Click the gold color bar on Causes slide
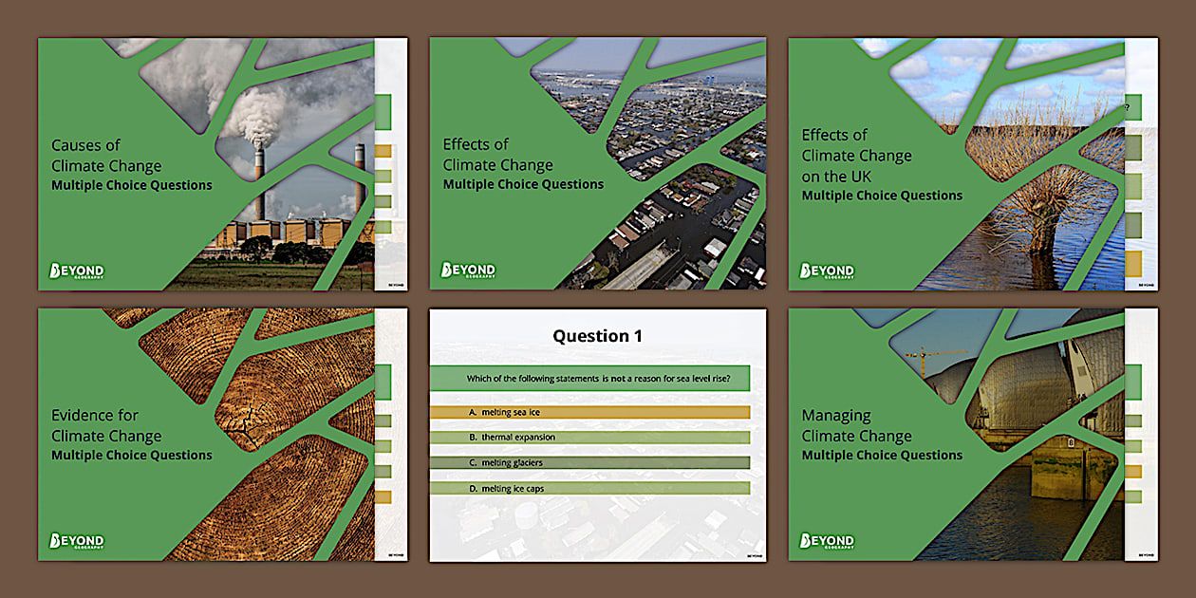The width and height of the screenshot is (1196, 598). tap(382, 151)
